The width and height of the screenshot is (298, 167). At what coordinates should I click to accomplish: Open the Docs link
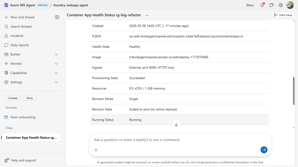coord(250,5)
